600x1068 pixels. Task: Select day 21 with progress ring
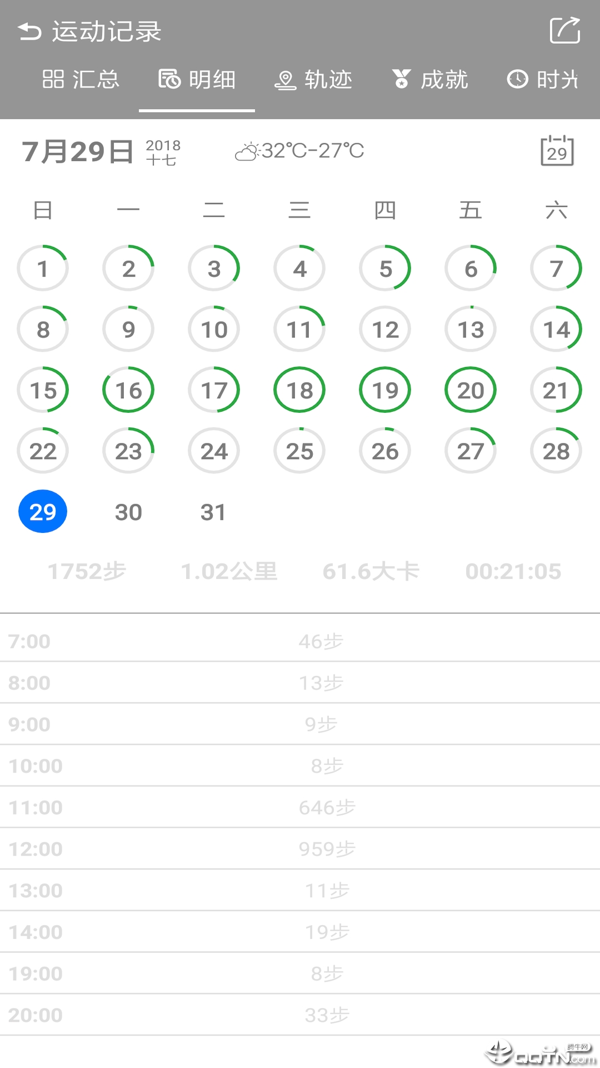(556, 390)
